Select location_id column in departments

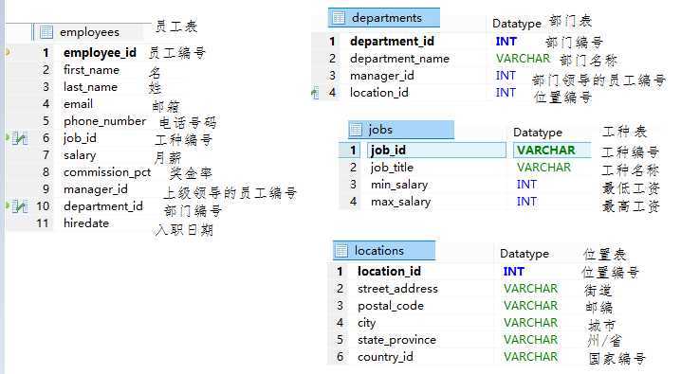pos(378,92)
